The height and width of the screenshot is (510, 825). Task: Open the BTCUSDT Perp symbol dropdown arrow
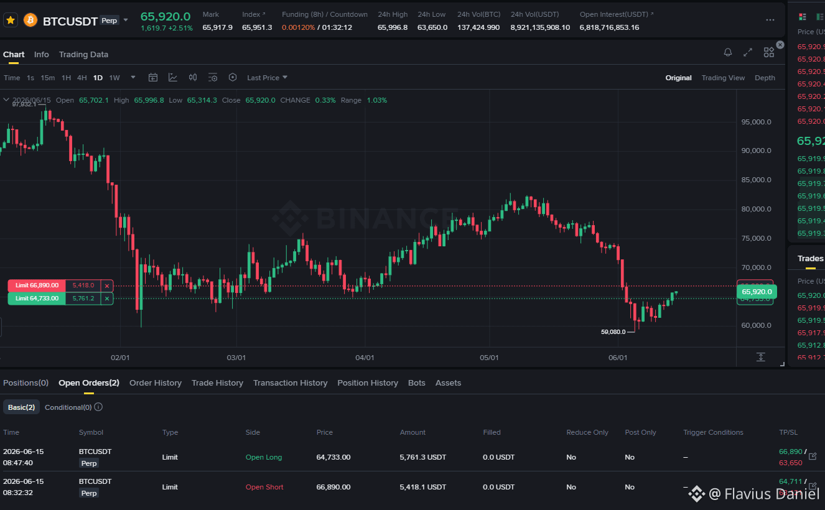126,20
